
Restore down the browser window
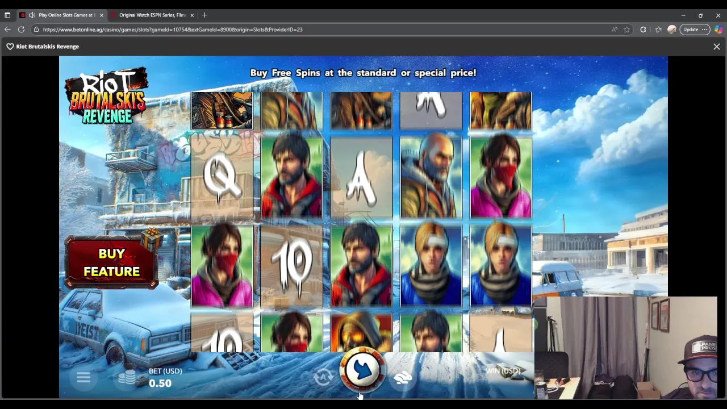[700, 15]
